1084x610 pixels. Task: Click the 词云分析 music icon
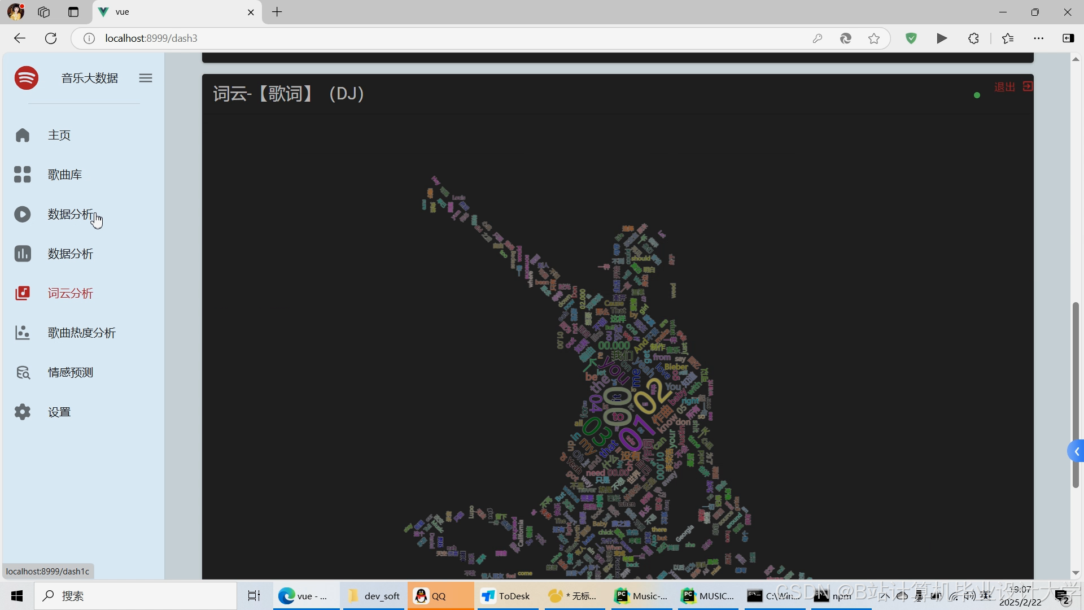23,294
